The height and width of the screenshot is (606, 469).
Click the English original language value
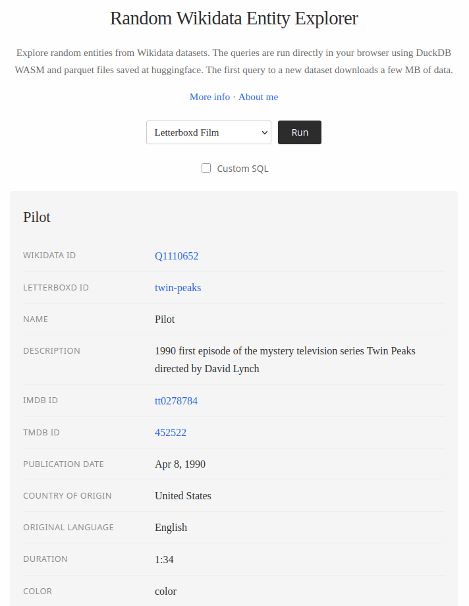(171, 527)
